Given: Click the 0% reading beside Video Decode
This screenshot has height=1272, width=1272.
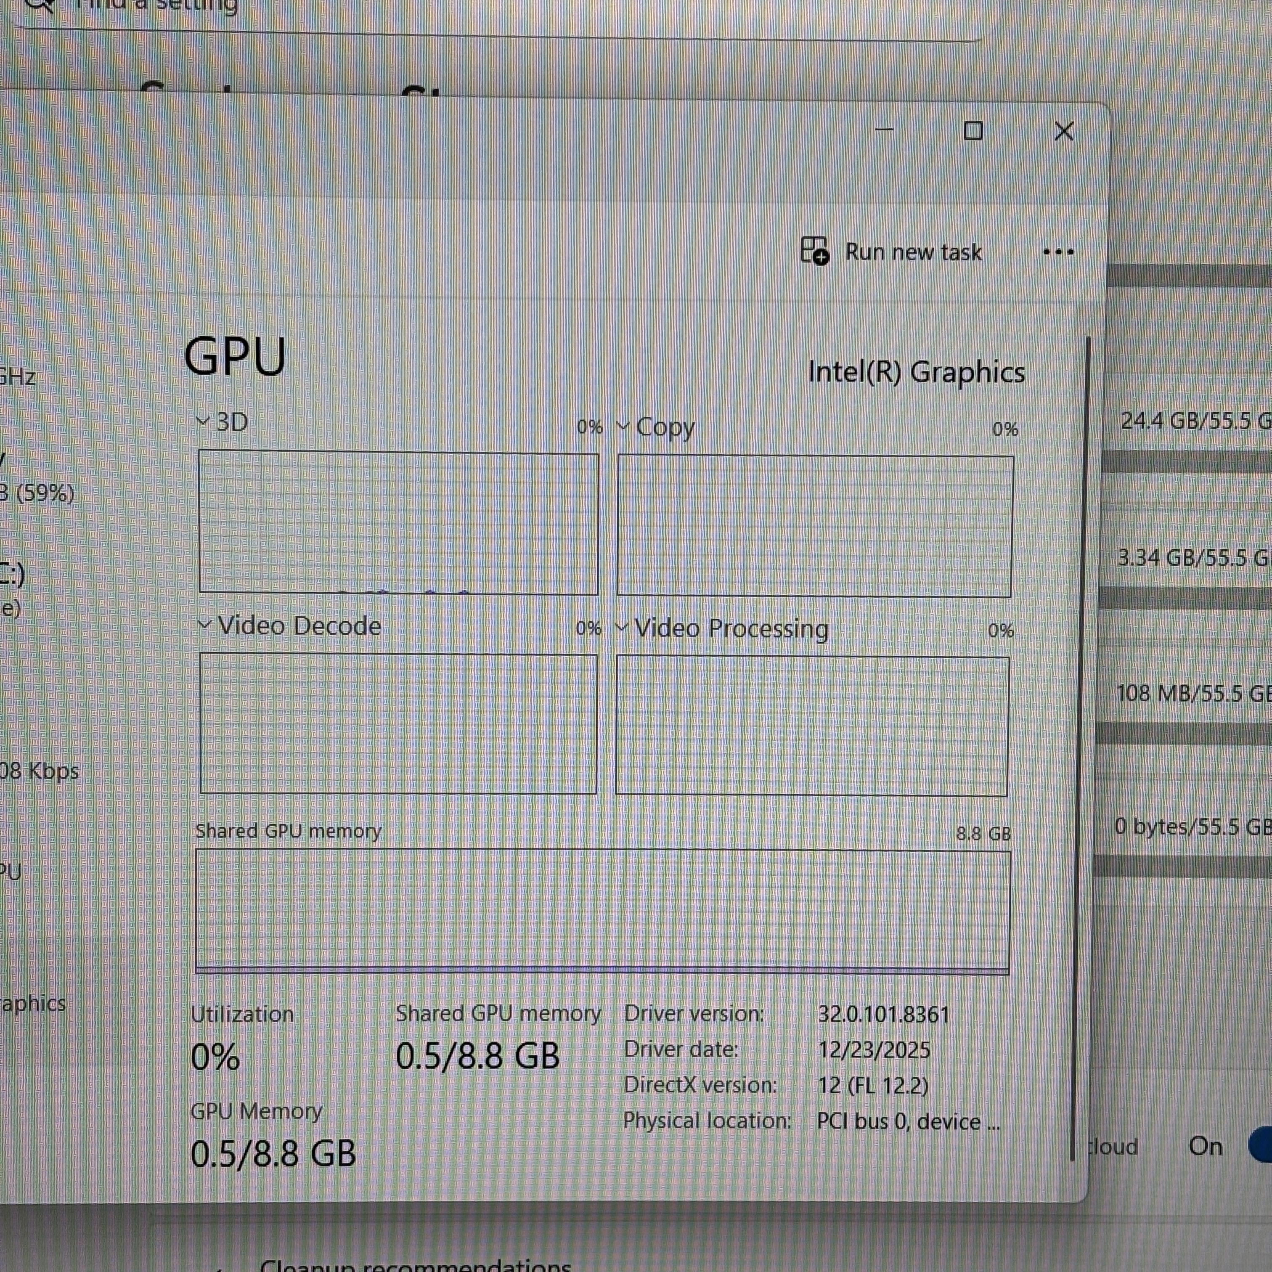Looking at the screenshot, I should pyautogui.click(x=588, y=628).
